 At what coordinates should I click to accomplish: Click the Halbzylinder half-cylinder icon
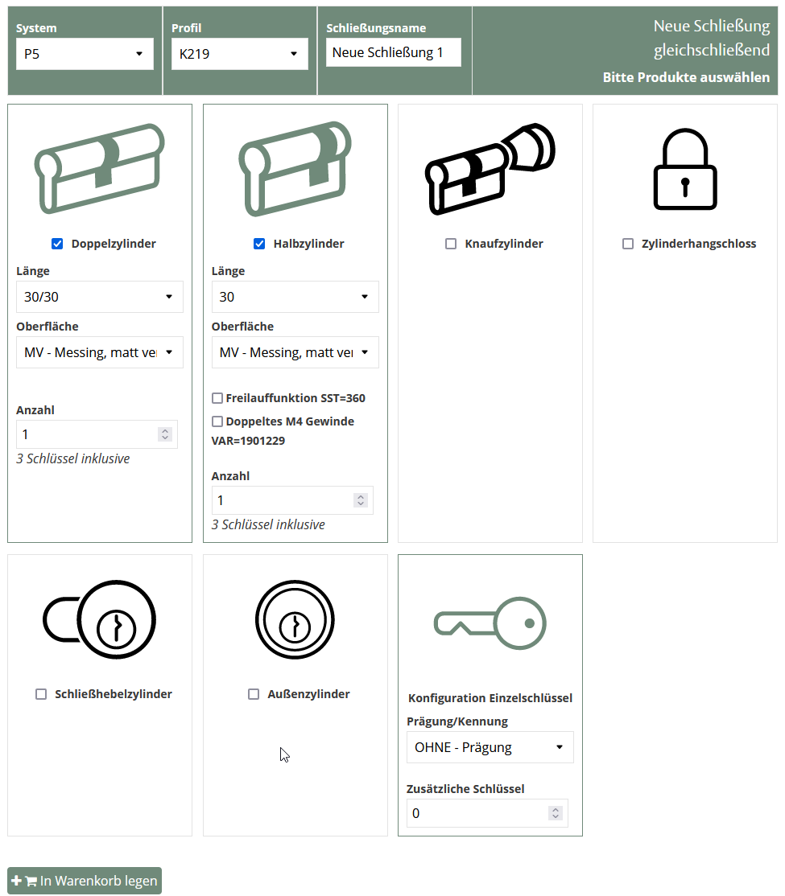click(295, 169)
